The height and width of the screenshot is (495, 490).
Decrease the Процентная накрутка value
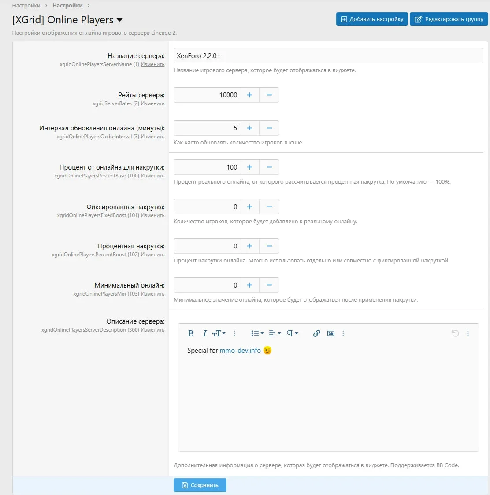(x=269, y=246)
